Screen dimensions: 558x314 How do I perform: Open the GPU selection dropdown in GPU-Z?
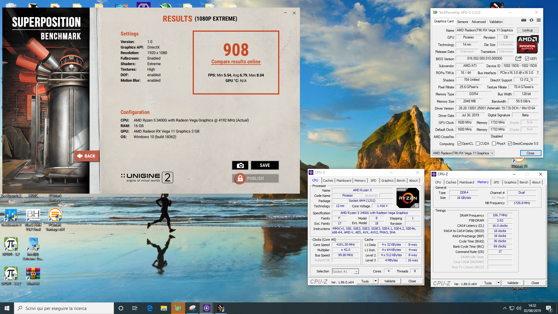coord(463,153)
